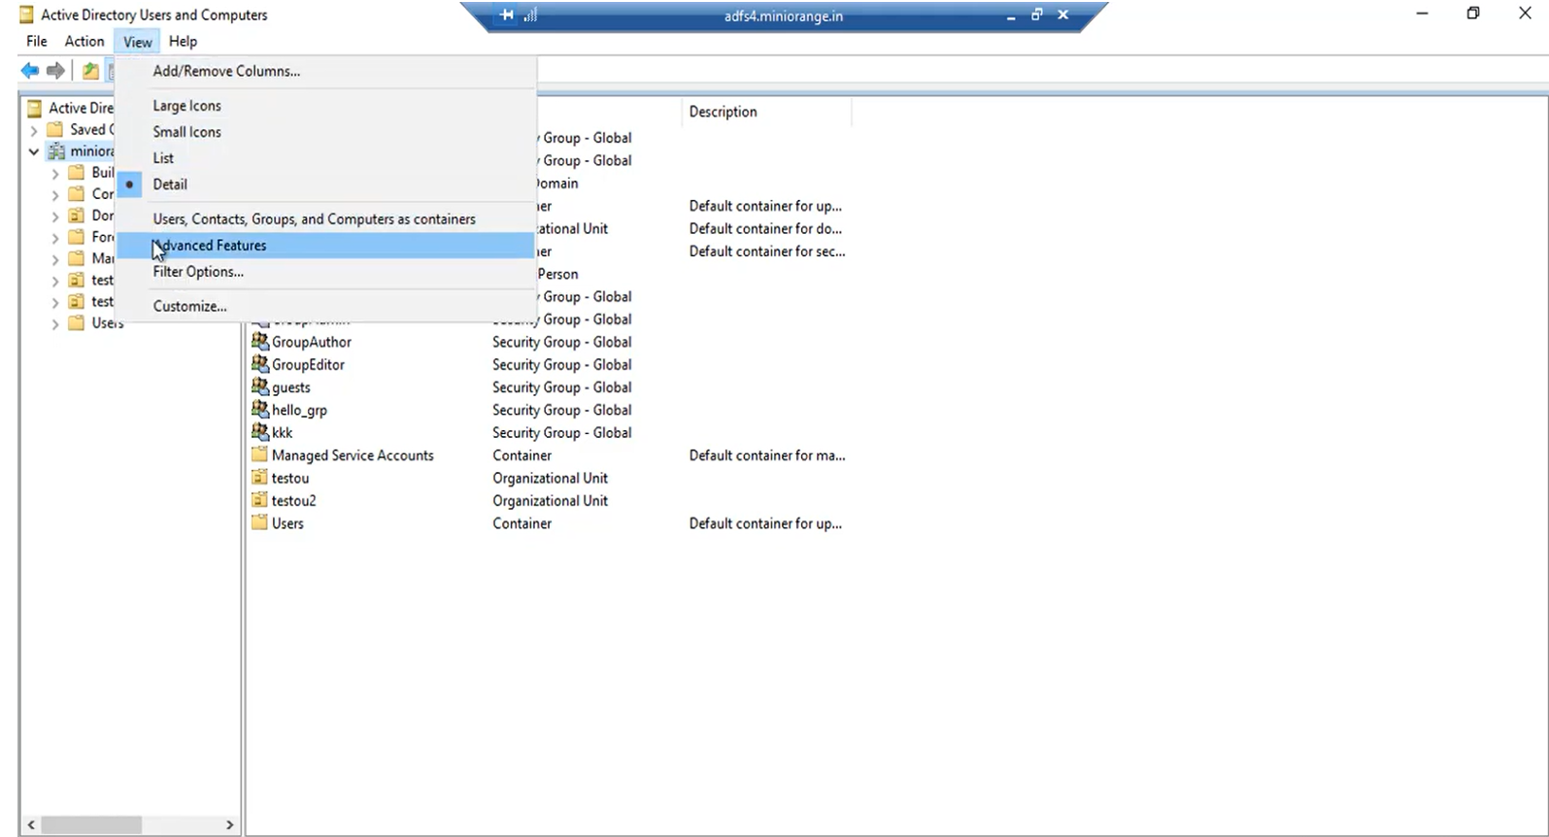Expand the Users tree node chevron
Viewport: 1549px width, 837px height.
point(55,324)
